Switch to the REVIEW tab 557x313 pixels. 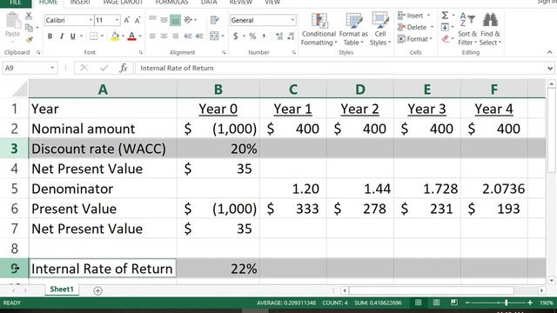241,3
